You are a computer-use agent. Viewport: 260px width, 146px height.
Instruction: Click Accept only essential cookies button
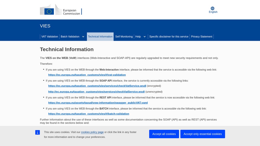pos(203,134)
